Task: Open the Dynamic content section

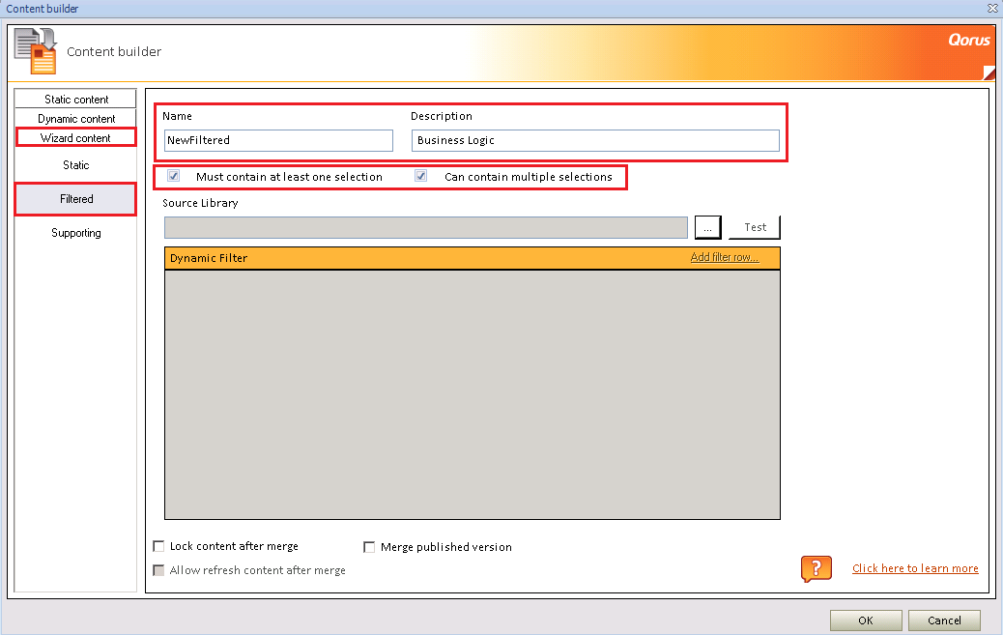Action: [75, 119]
